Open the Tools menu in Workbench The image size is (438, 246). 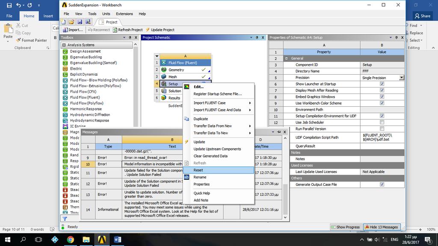92,14
